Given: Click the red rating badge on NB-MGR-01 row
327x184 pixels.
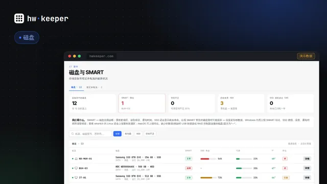Looking at the screenshot, I should click(285, 159).
